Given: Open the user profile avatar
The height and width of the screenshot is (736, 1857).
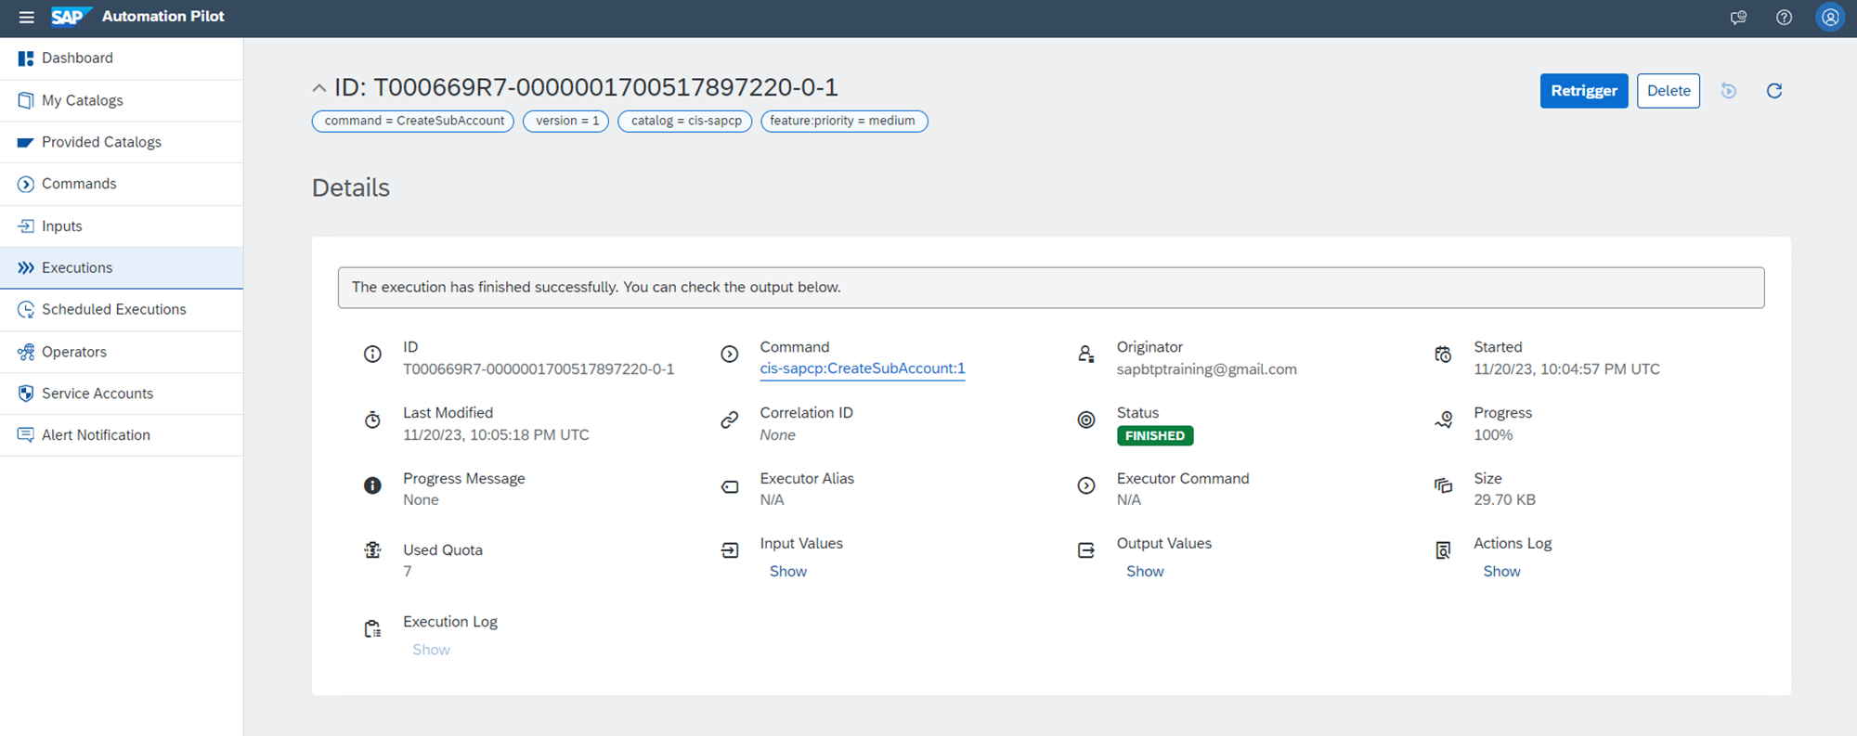Looking at the screenshot, I should pos(1829,17).
